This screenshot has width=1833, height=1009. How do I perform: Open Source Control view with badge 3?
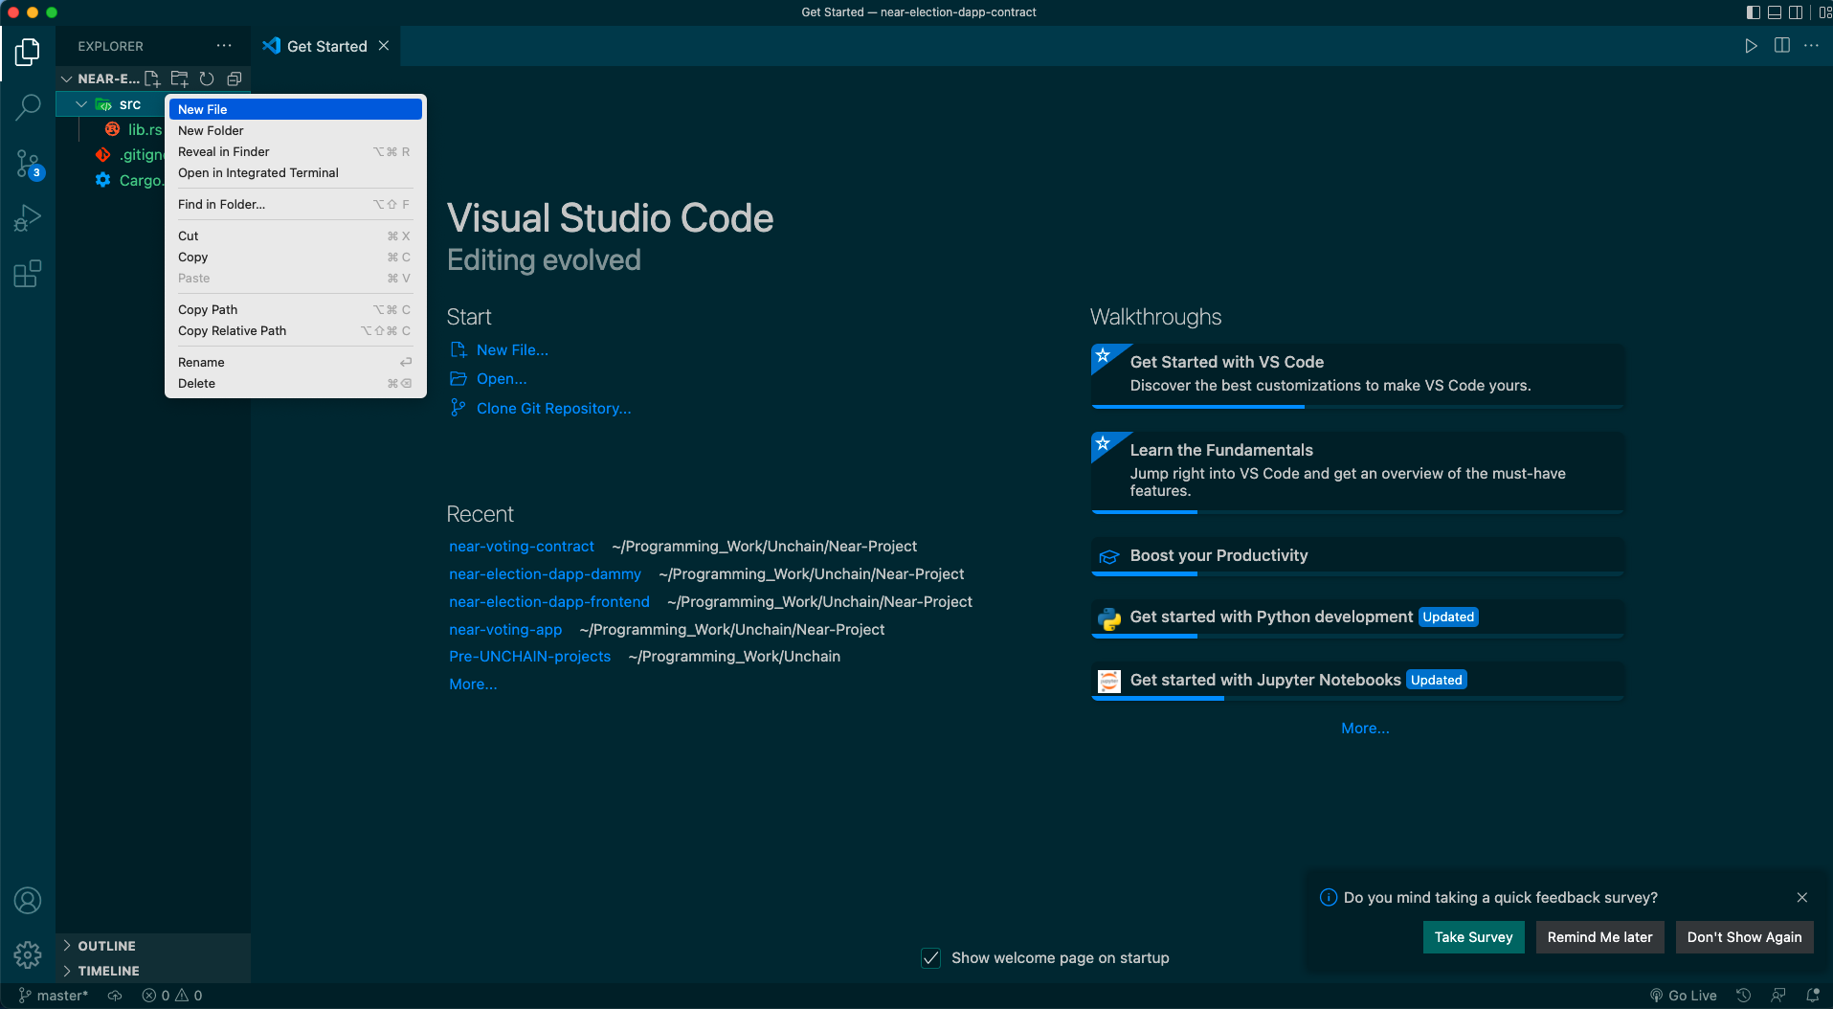[x=28, y=164]
